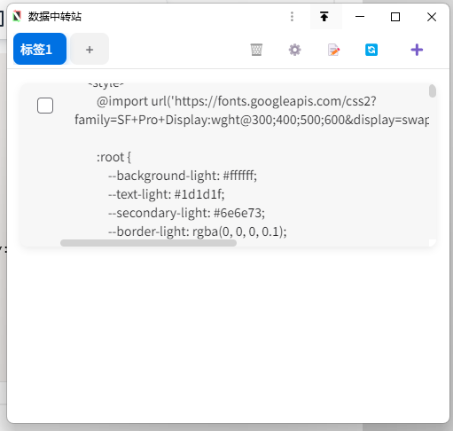The height and width of the screenshot is (431, 453).
Task: Pin the window on top with the arrow icon
Action: click(x=324, y=17)
